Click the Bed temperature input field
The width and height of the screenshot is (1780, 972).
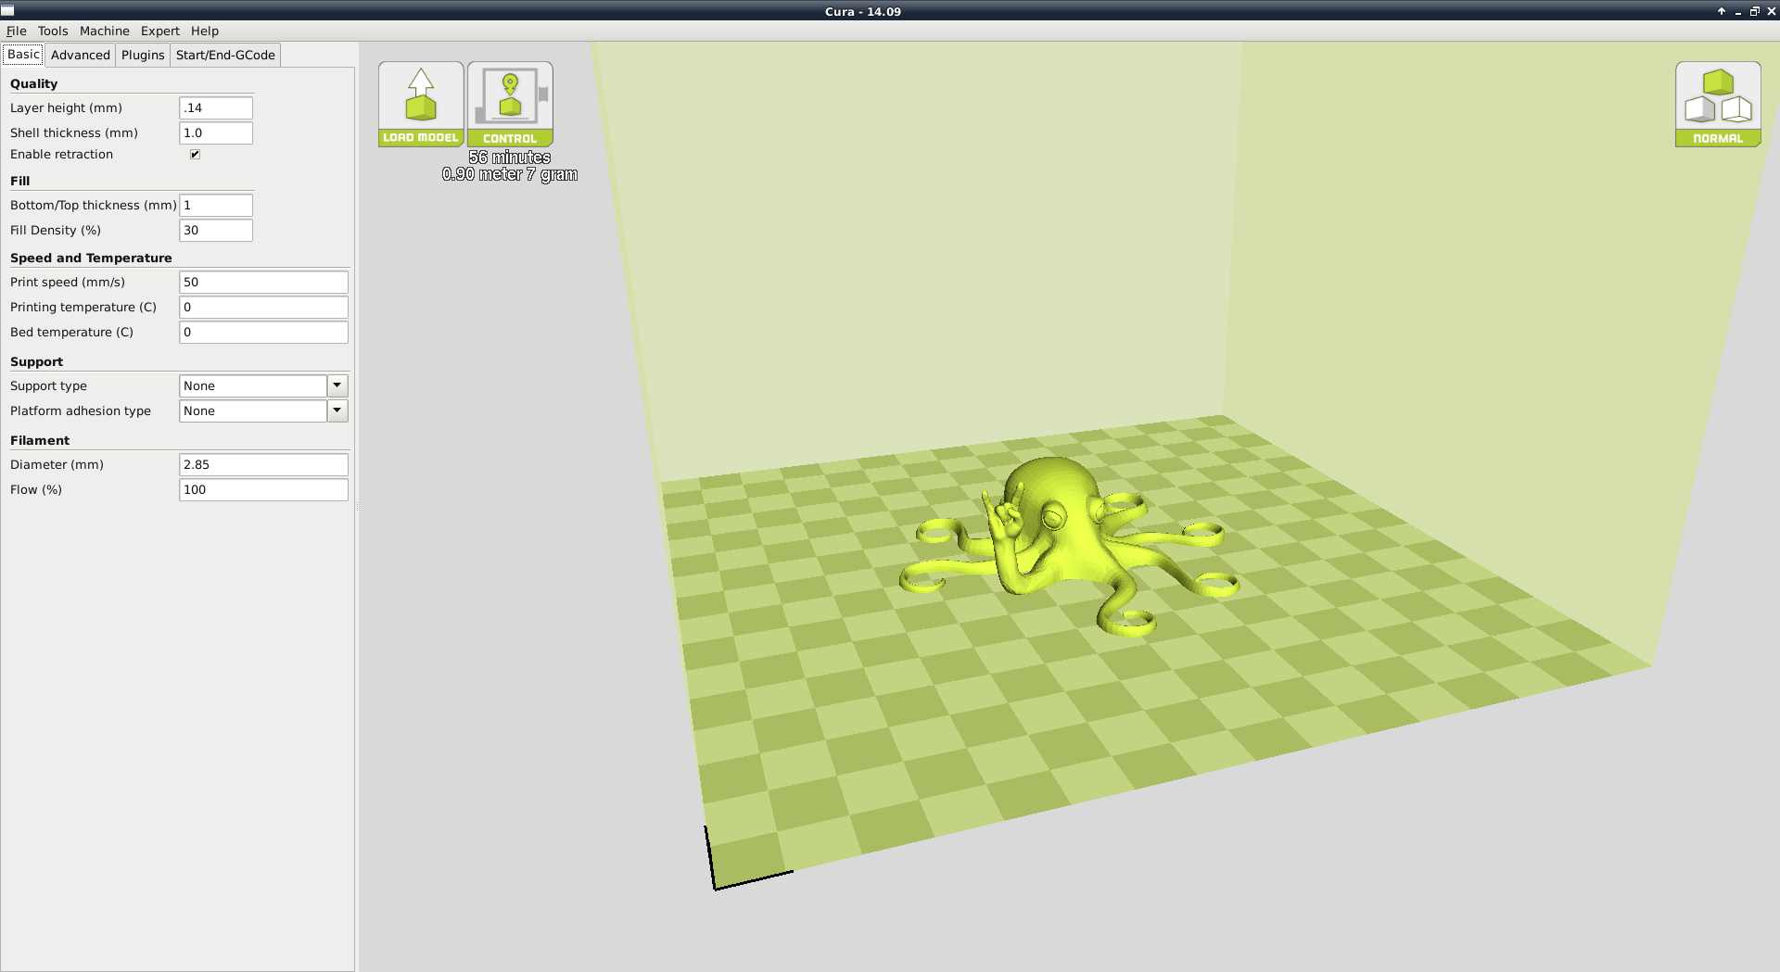(263, 332)
